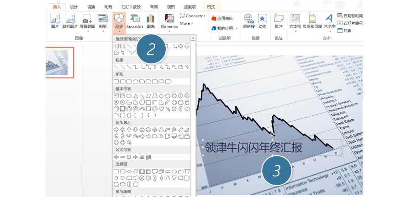Image resolution: width=411 pixels, height=197 pixels.
Task: Open 我的应用 my apps
Action: tap(222, 28)
